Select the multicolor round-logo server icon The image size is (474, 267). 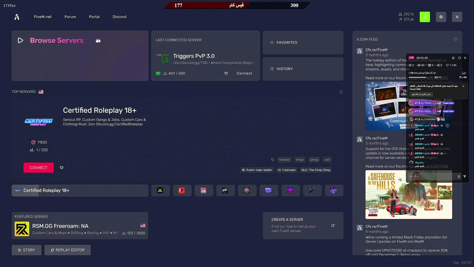[247, 191]
